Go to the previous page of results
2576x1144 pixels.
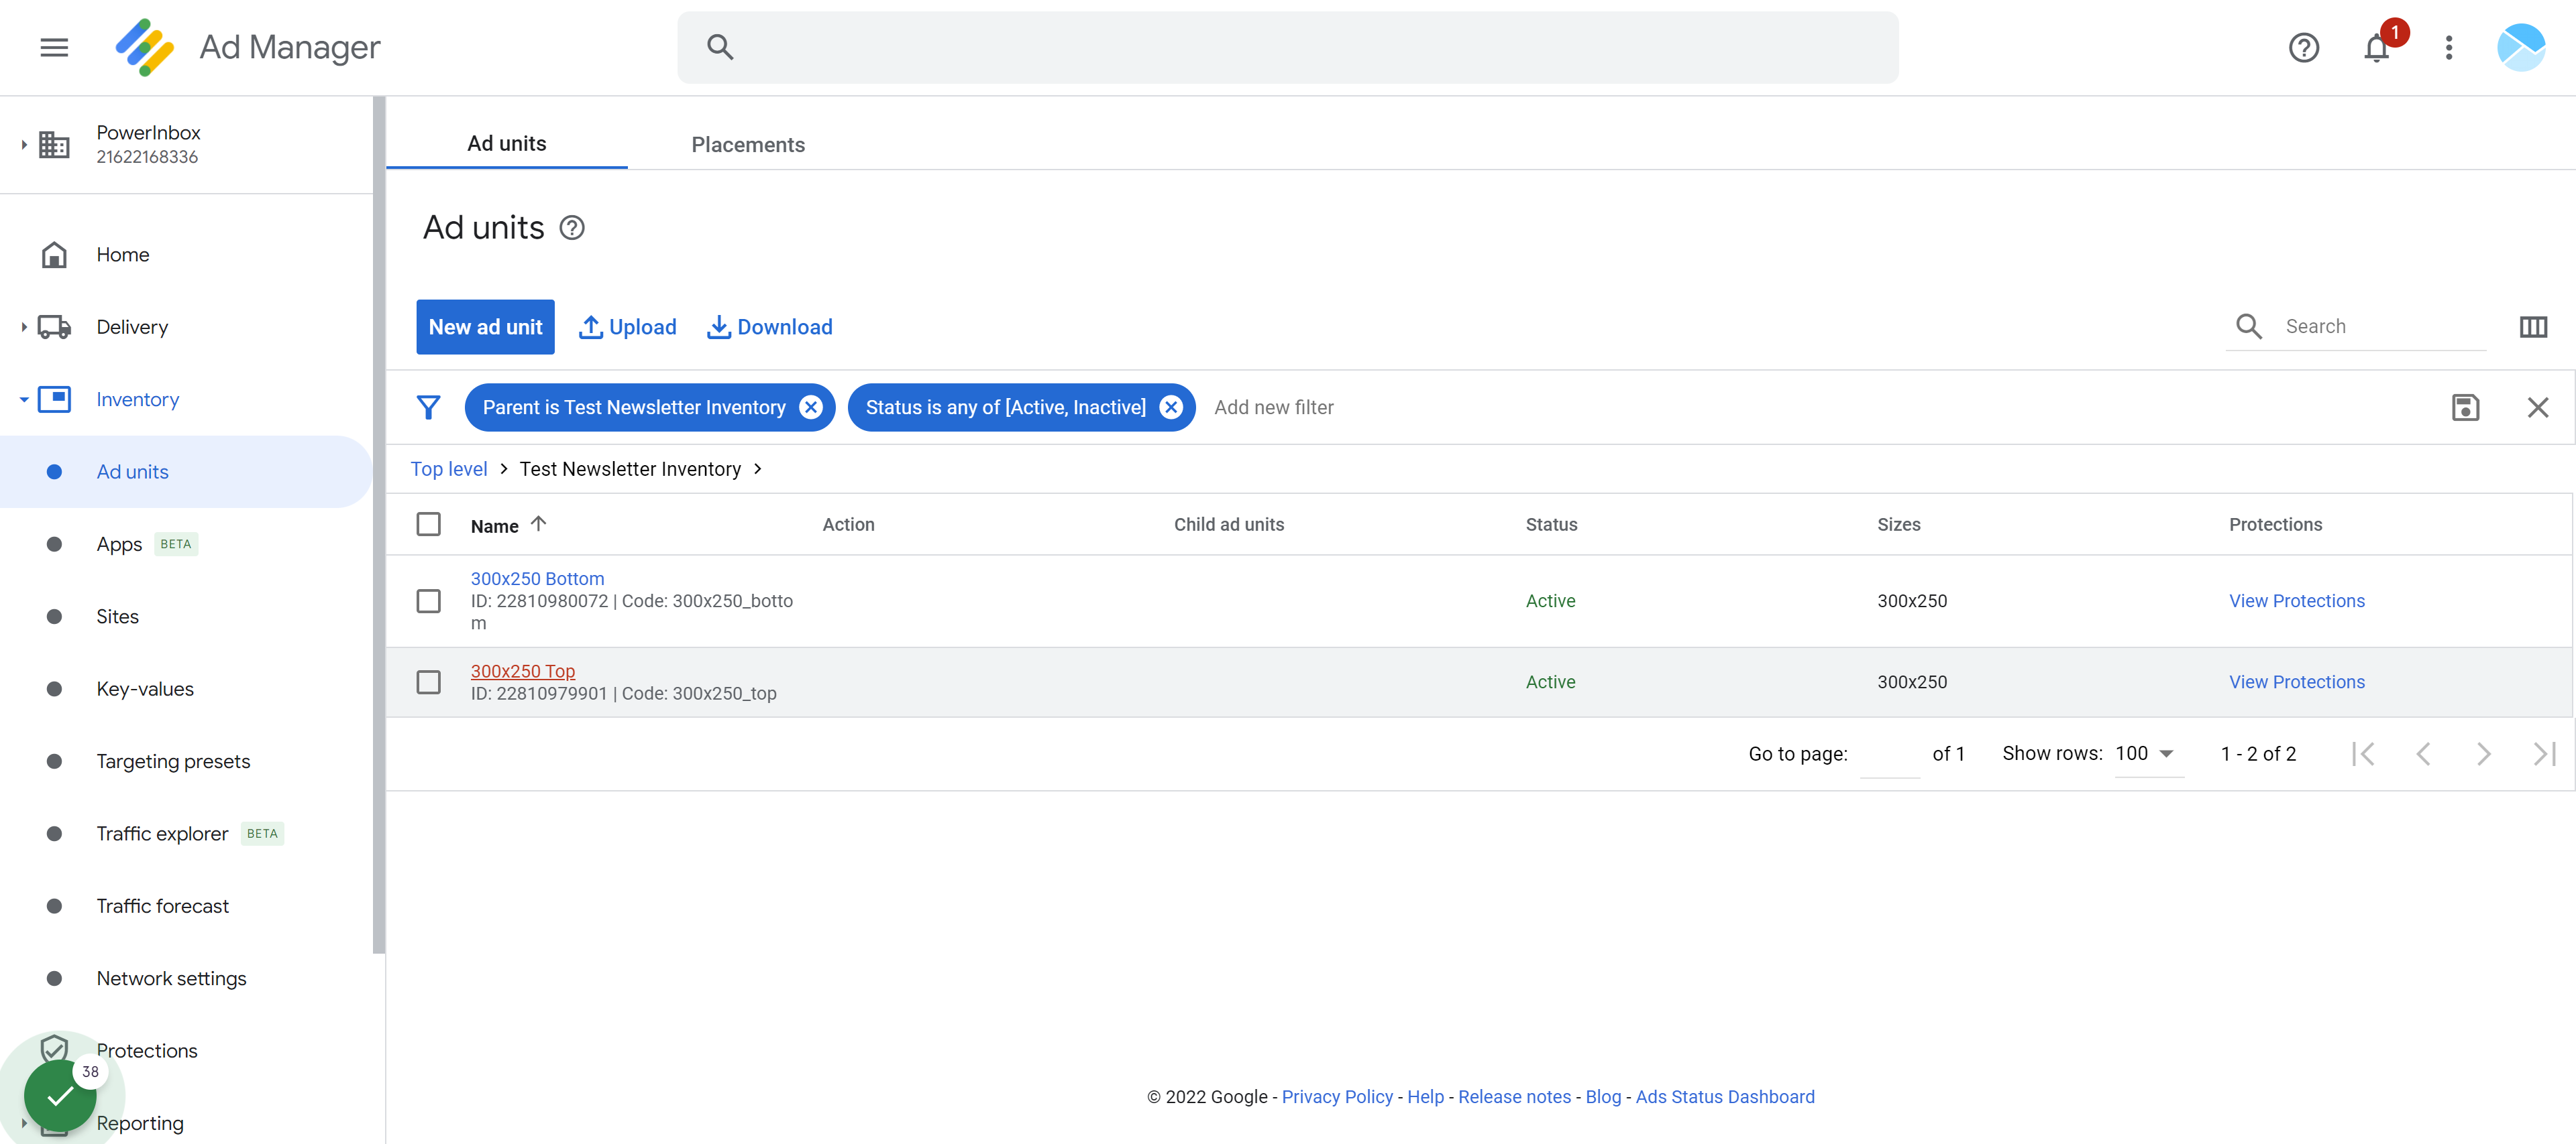click(2423, 755)
